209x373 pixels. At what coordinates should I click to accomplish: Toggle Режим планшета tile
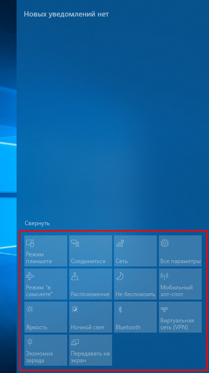(x=46, y=251)
